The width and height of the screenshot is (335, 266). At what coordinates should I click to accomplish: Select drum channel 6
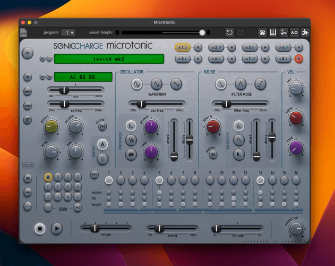click(215, 59)
